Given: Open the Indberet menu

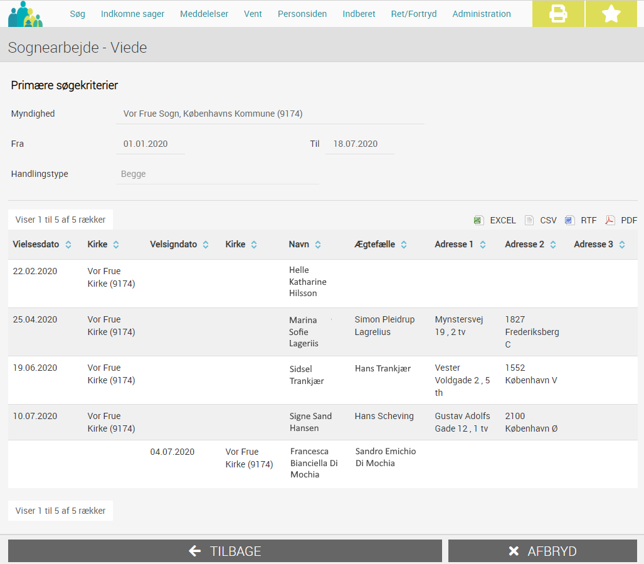Looking at the screenshot, I should [x=359, y=14].
